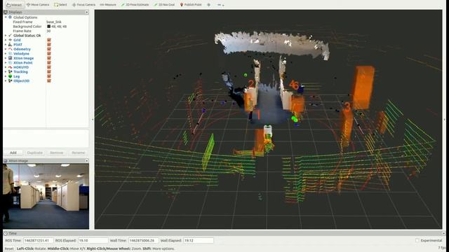Image resolution: width=449 pixels, height=252 pixels.
Task: Select the 2D Nav Goal tool
Action: [164, 5]
